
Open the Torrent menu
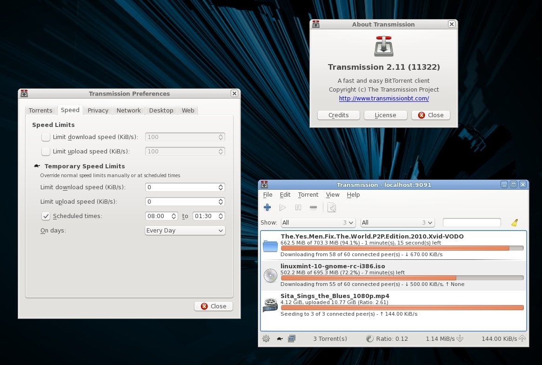(x=308, y=194)
